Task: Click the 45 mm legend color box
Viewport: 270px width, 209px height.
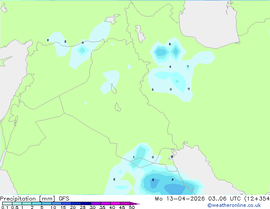Action: click(125, 203)
